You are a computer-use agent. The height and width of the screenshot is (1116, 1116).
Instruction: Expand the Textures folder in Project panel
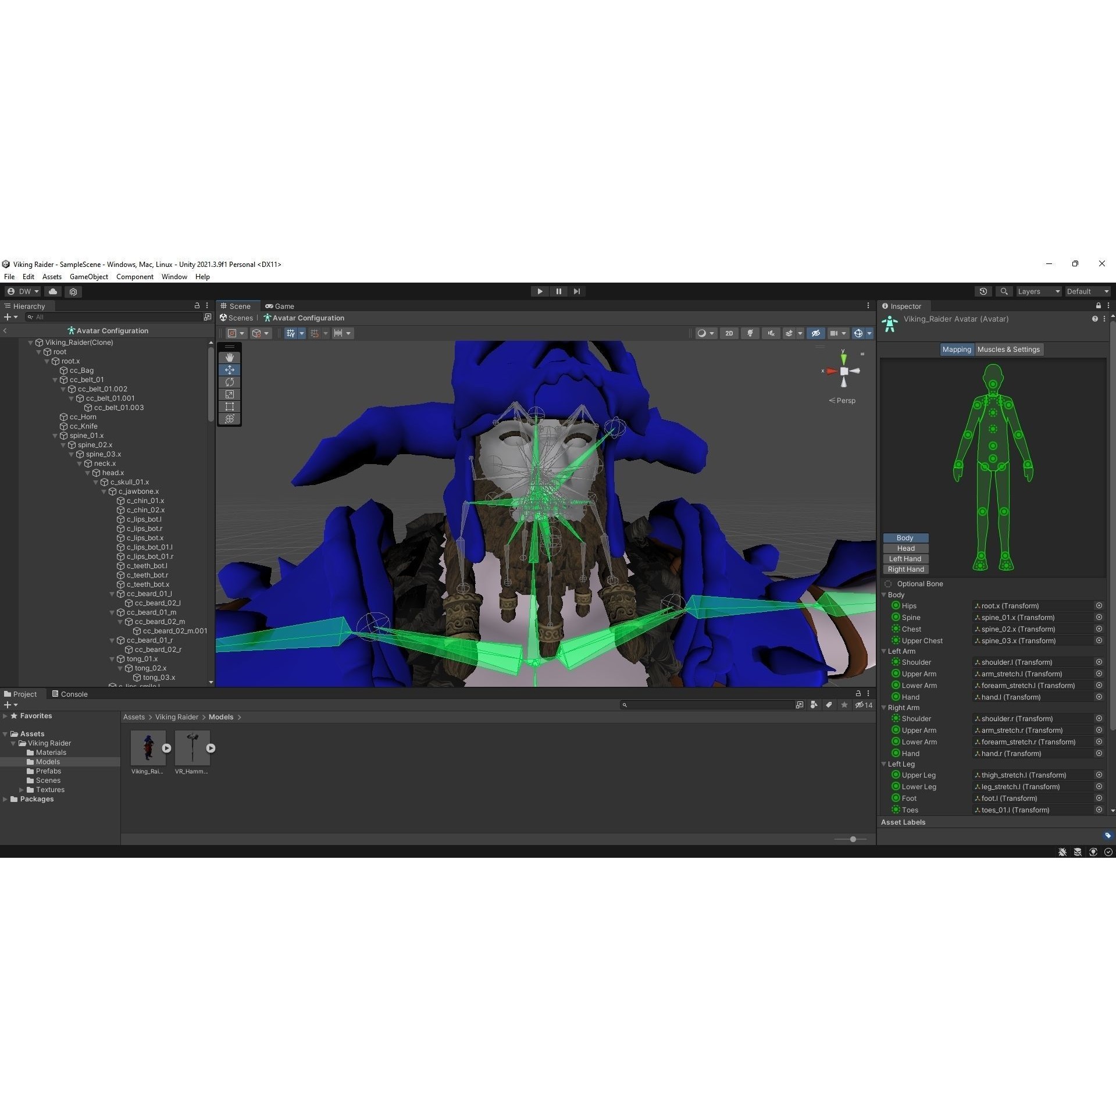[22, 789]
